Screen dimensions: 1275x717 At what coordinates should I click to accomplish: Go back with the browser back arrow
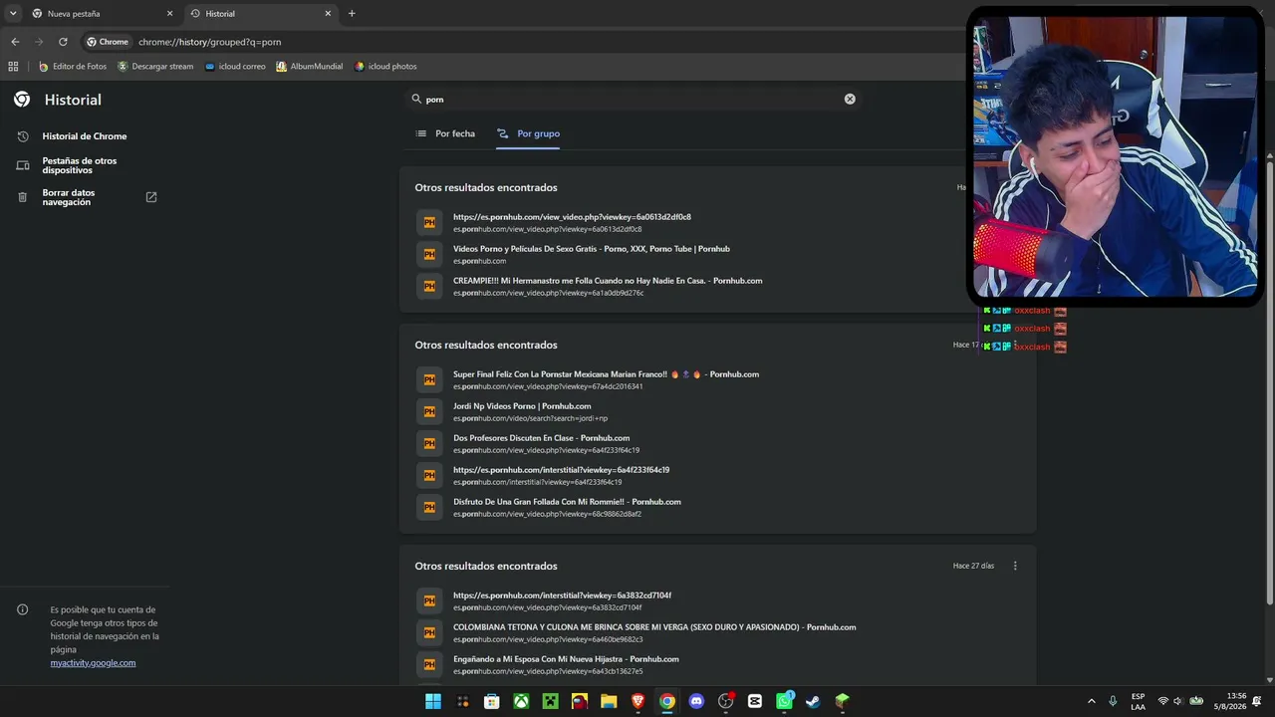[15, 42]
